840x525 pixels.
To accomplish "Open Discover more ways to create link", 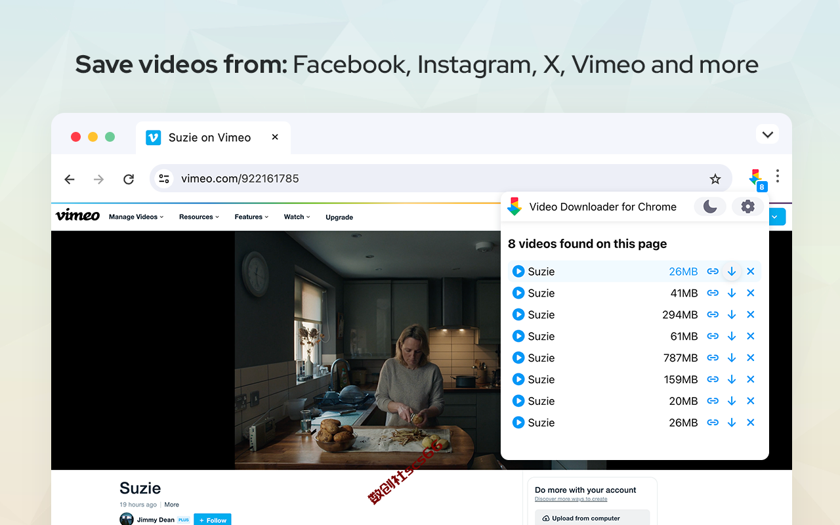I will [571, 499].
